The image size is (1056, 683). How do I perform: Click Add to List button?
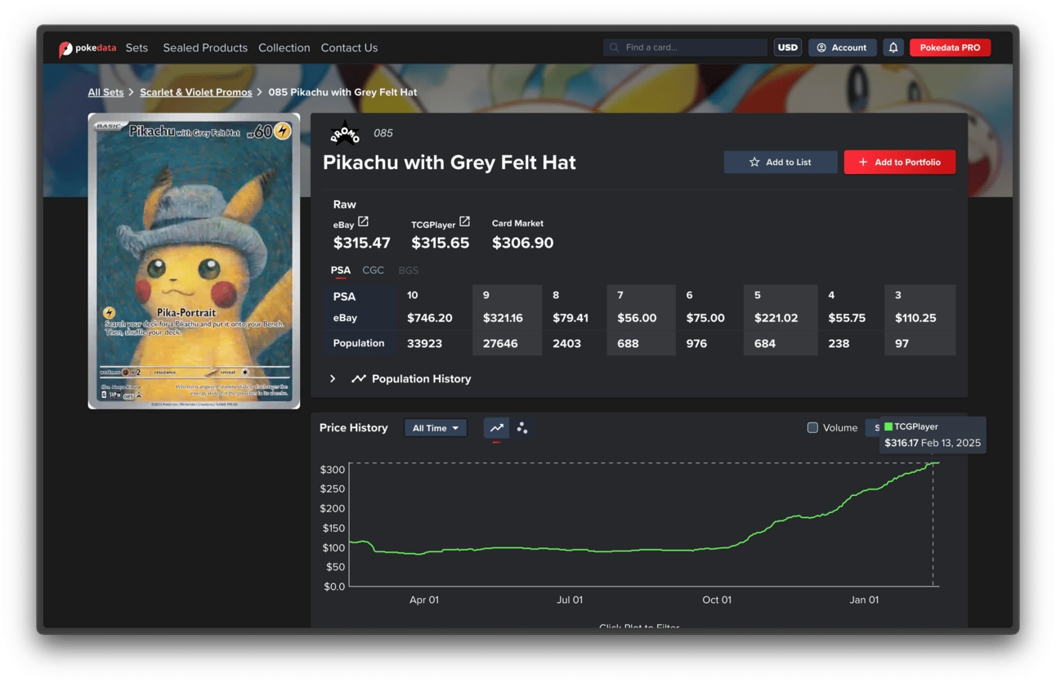781,162
